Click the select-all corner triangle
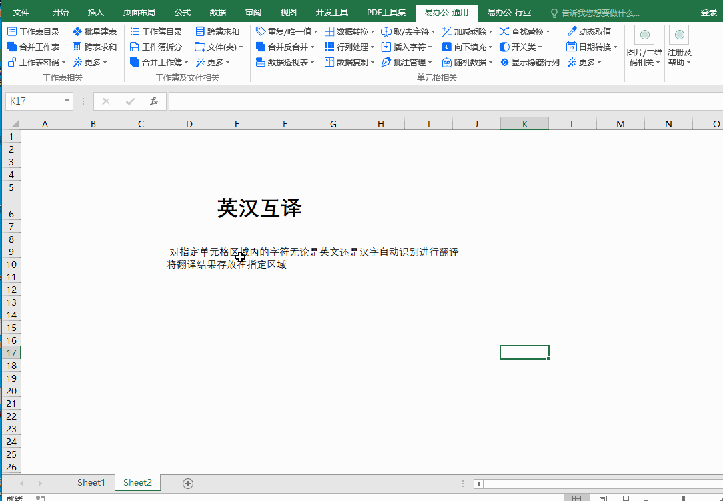 [15, 123]
